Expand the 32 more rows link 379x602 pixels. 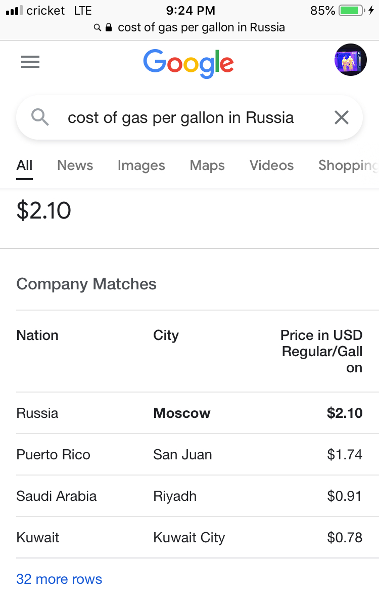[59, 579]
